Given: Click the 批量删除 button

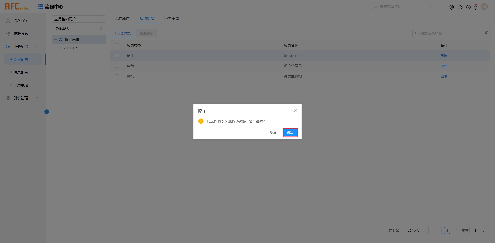Looking at the screenshot, I should [146, 33].
